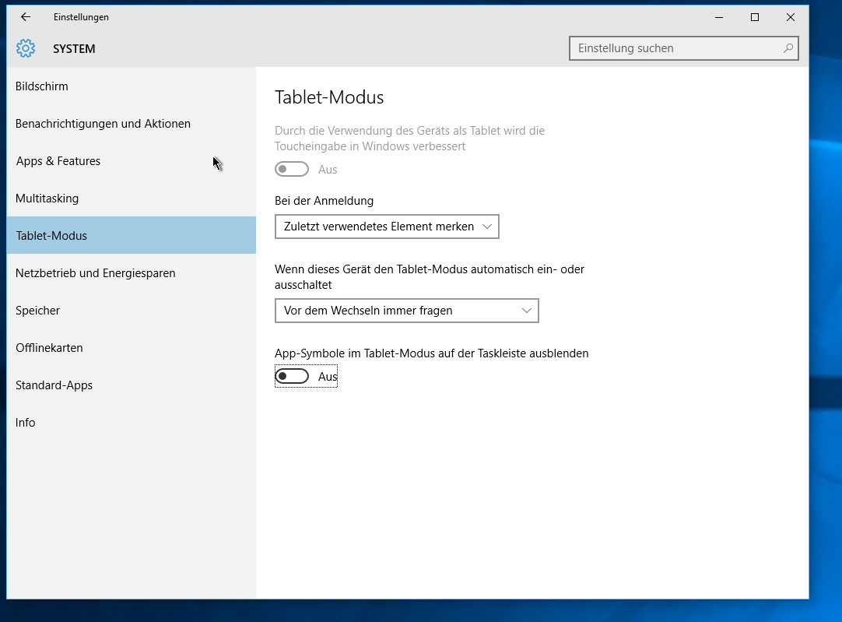Open the Info page

coord(131,422)
